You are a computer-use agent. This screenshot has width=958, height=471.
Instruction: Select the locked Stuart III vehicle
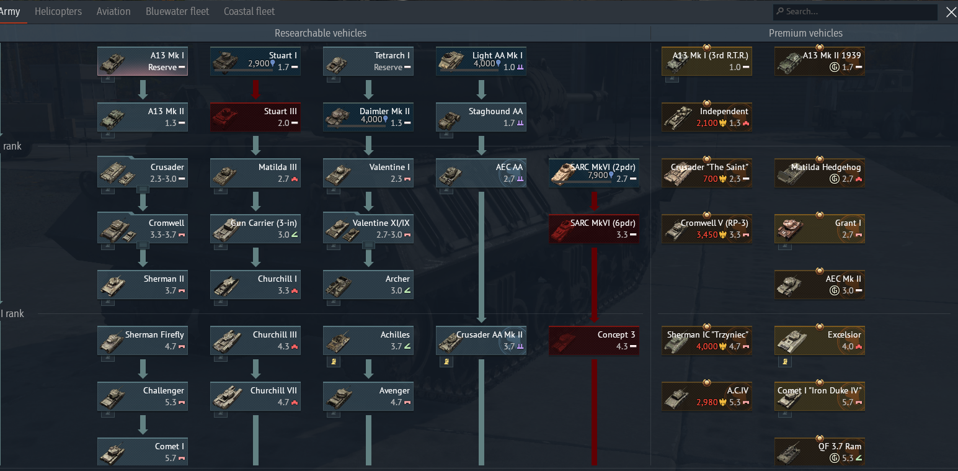pos(255,117)
